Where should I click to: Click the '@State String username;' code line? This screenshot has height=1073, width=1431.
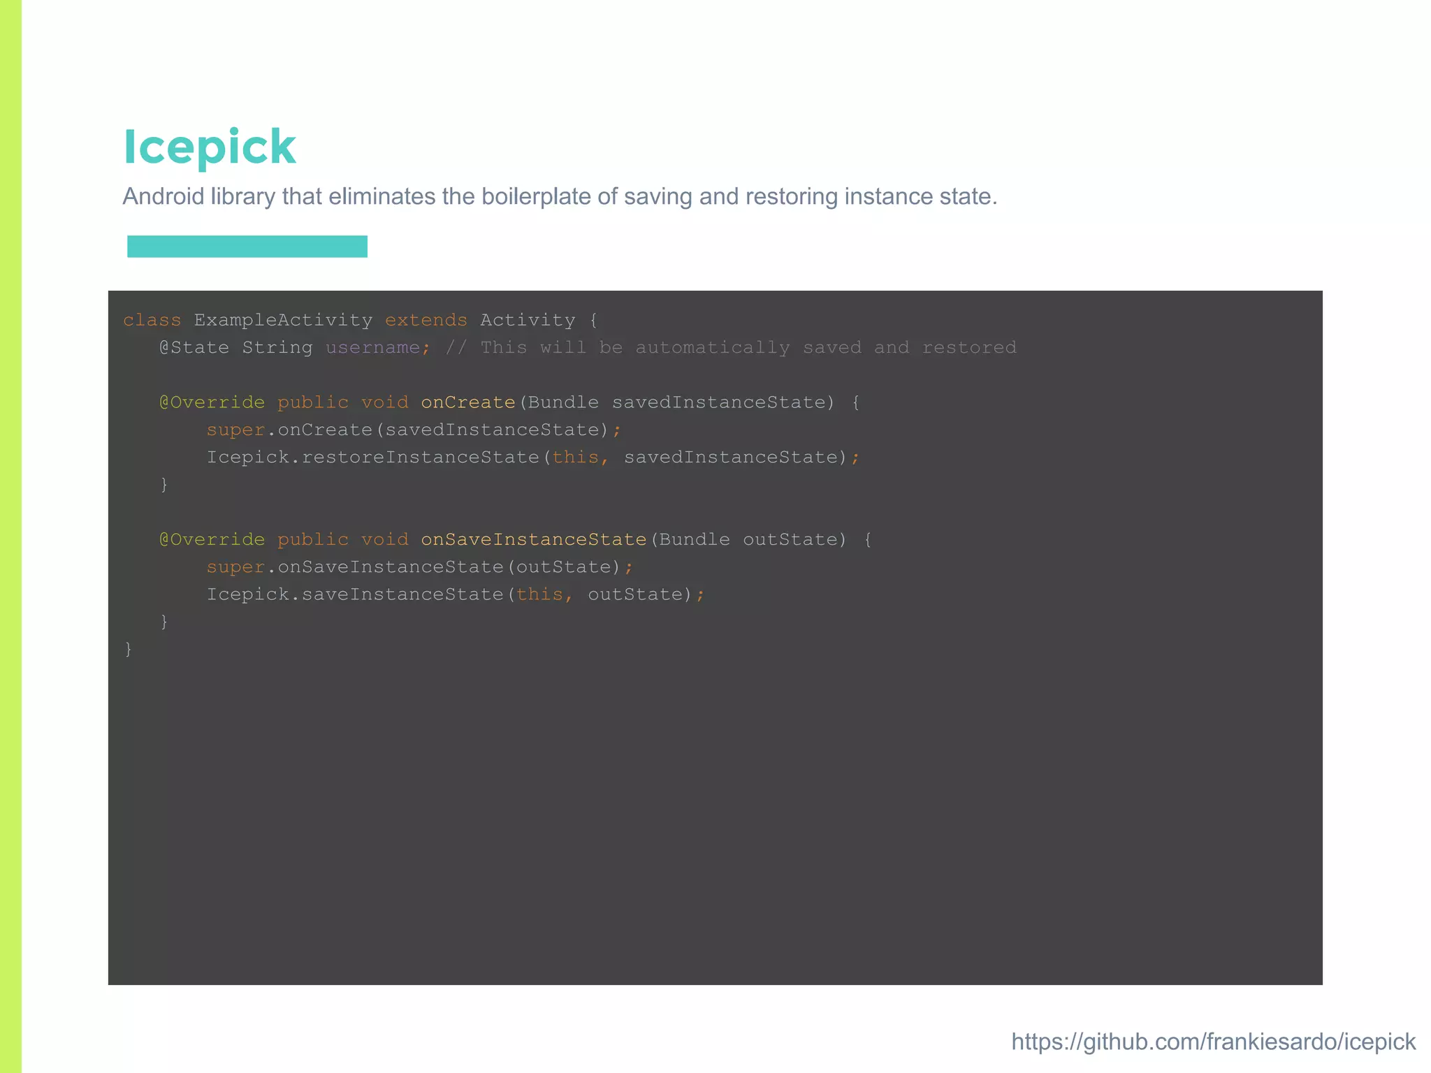click(295, 347)
